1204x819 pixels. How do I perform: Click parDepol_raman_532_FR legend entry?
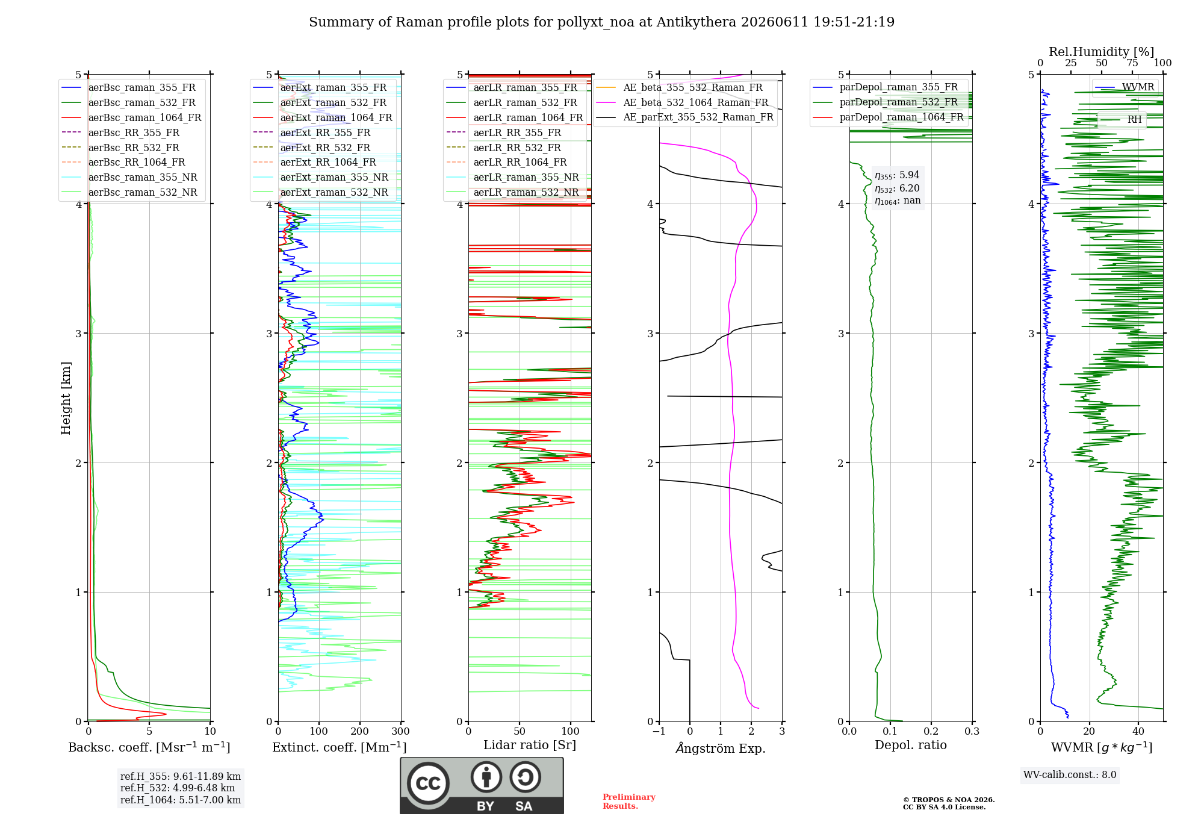pyautogui.click(x=886, y=102)
